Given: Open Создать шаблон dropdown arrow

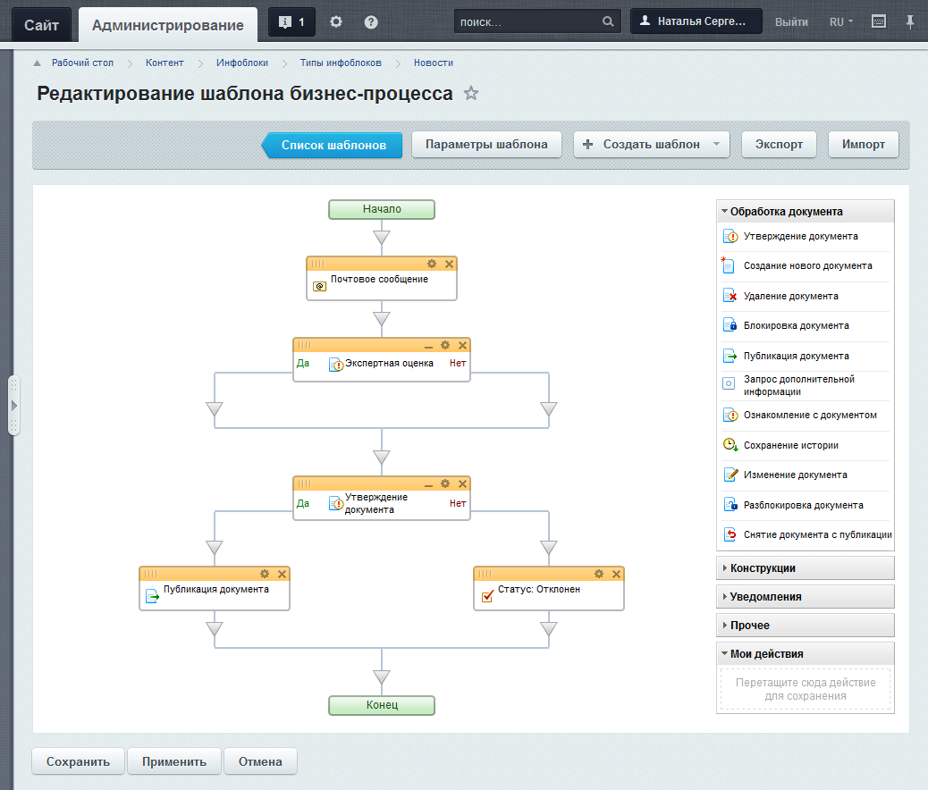Looking at the screenshot, I should (716, 145).
